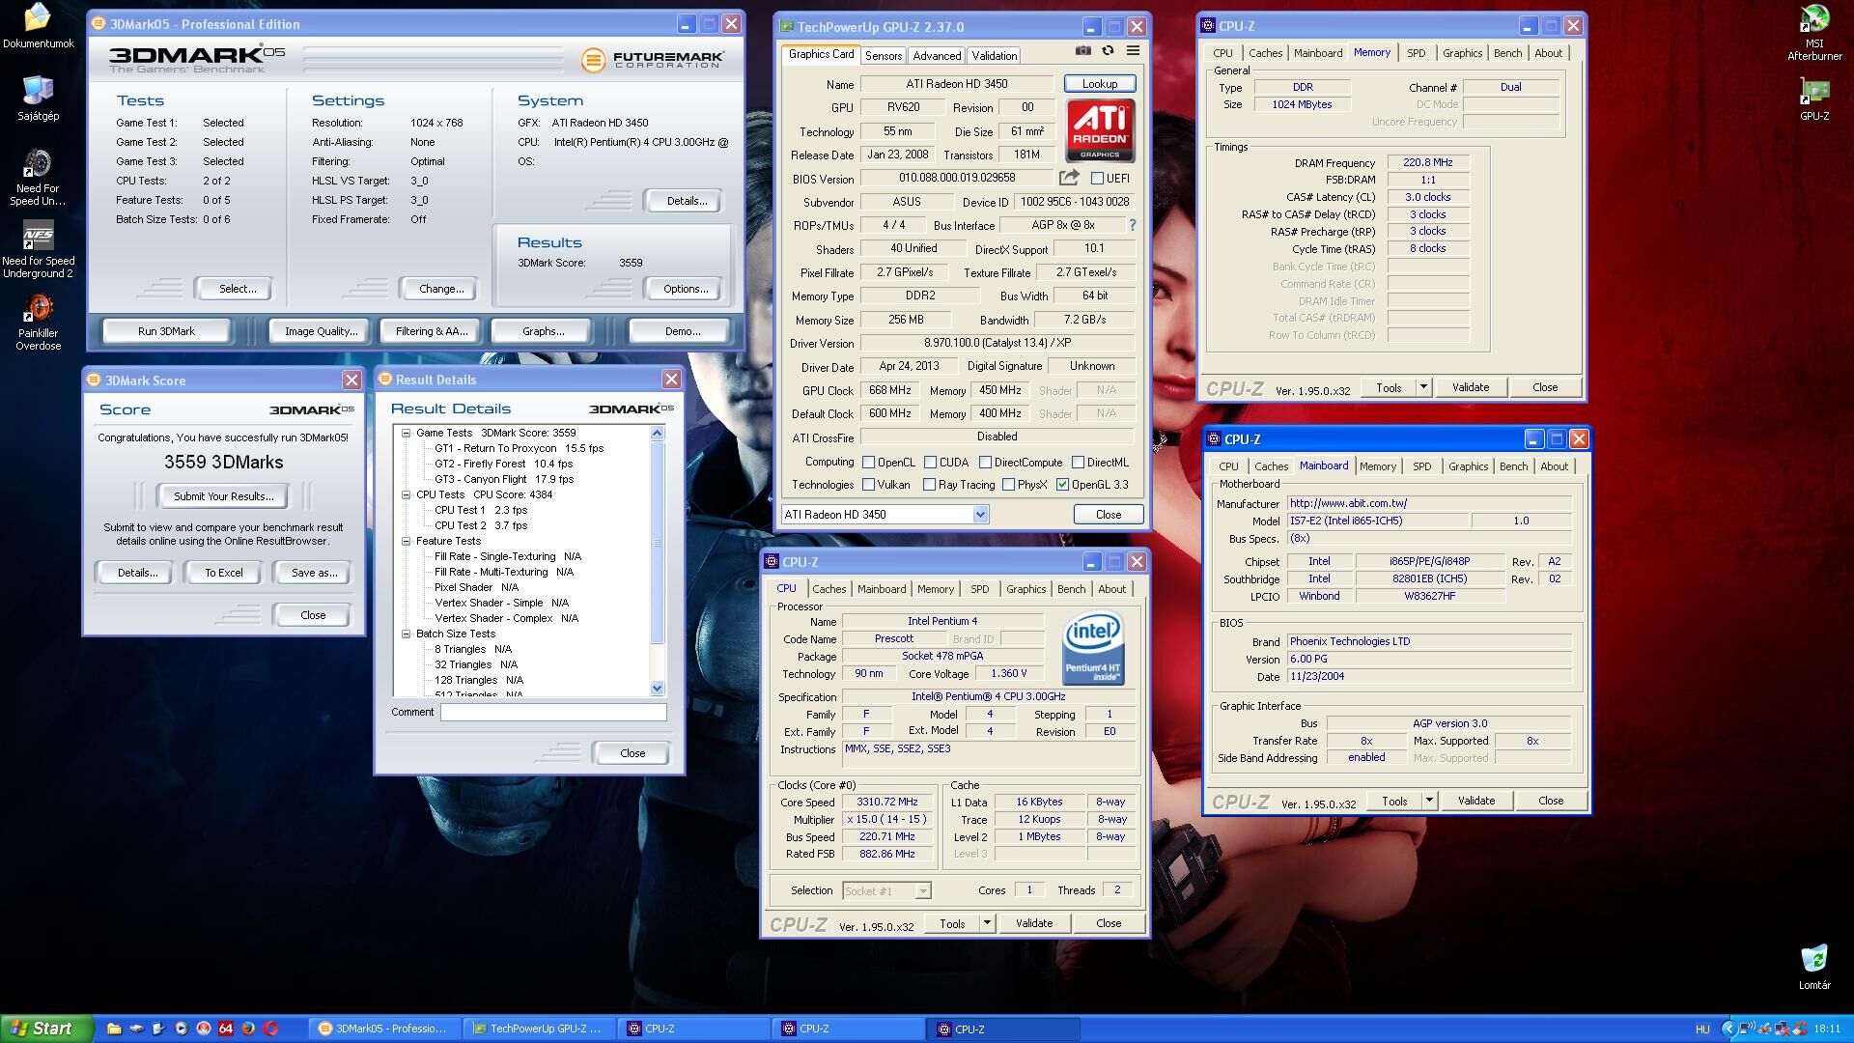The height and width of the screenshot is (1043, 1854).
Task: Click the Lookup button in GPU-Z
Action: pos(1100,84)
